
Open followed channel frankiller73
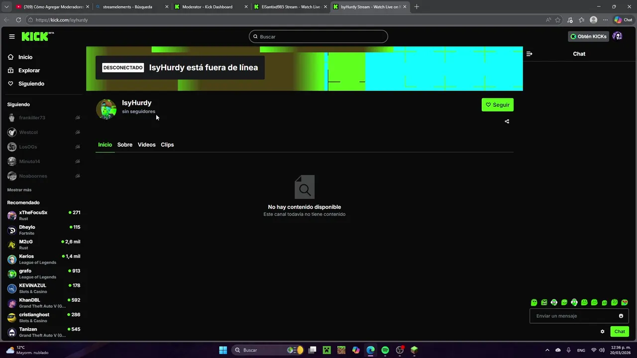(x=44, y=118)
